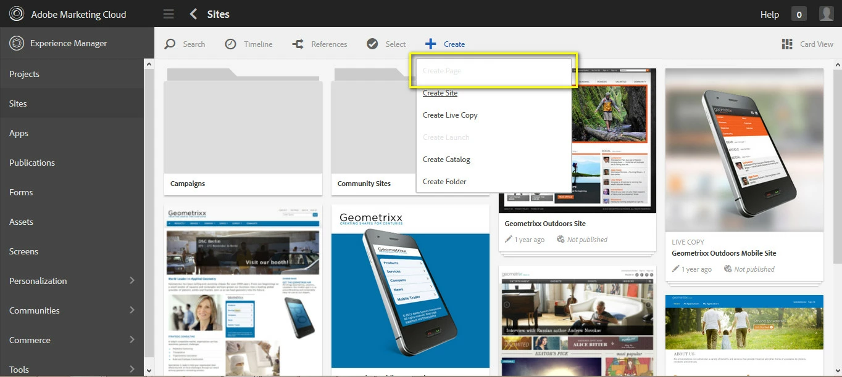The height and width of the screenshot is (377, 842).
Task: Click sidebar scrollbar up arrow
Action: tap(149, 64)
